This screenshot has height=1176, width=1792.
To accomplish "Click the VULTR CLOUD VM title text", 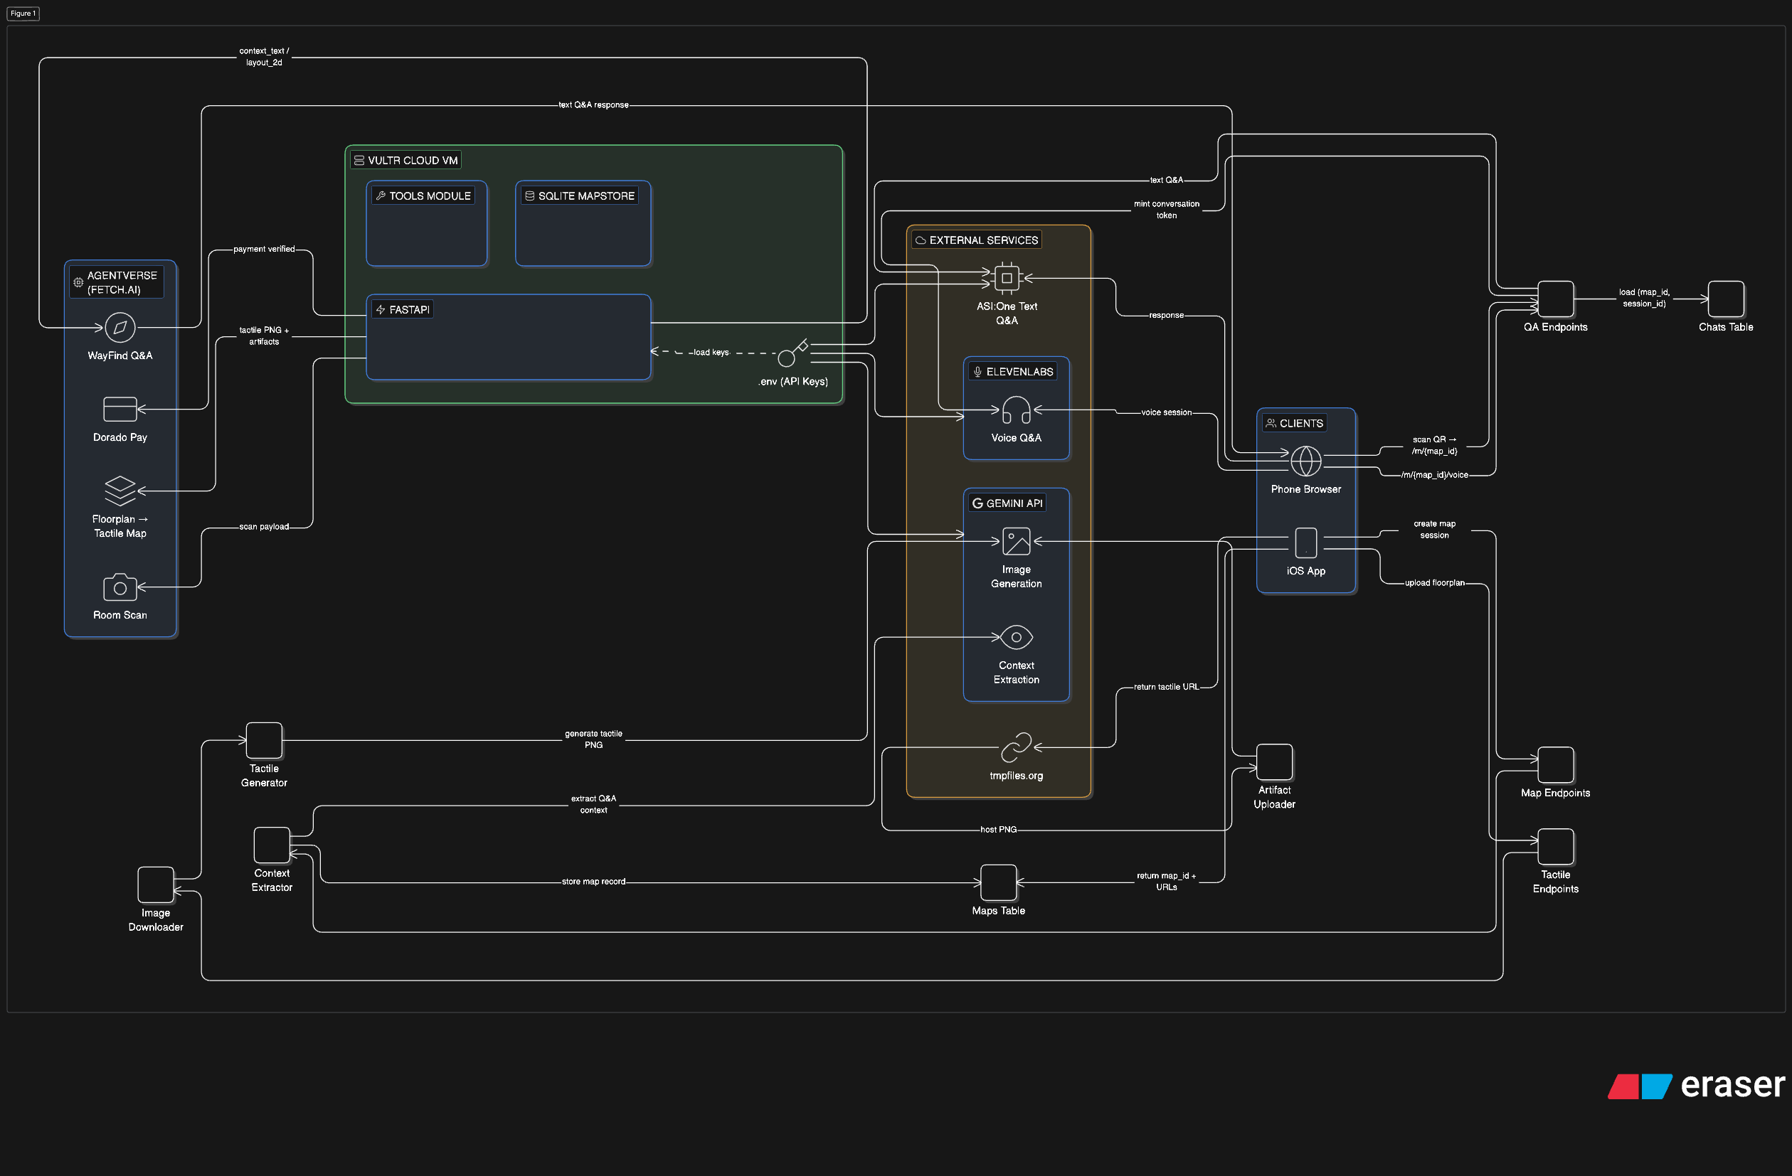I will (x=413, y=160).
